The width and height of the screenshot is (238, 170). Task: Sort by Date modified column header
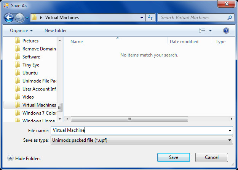(184, 42)
